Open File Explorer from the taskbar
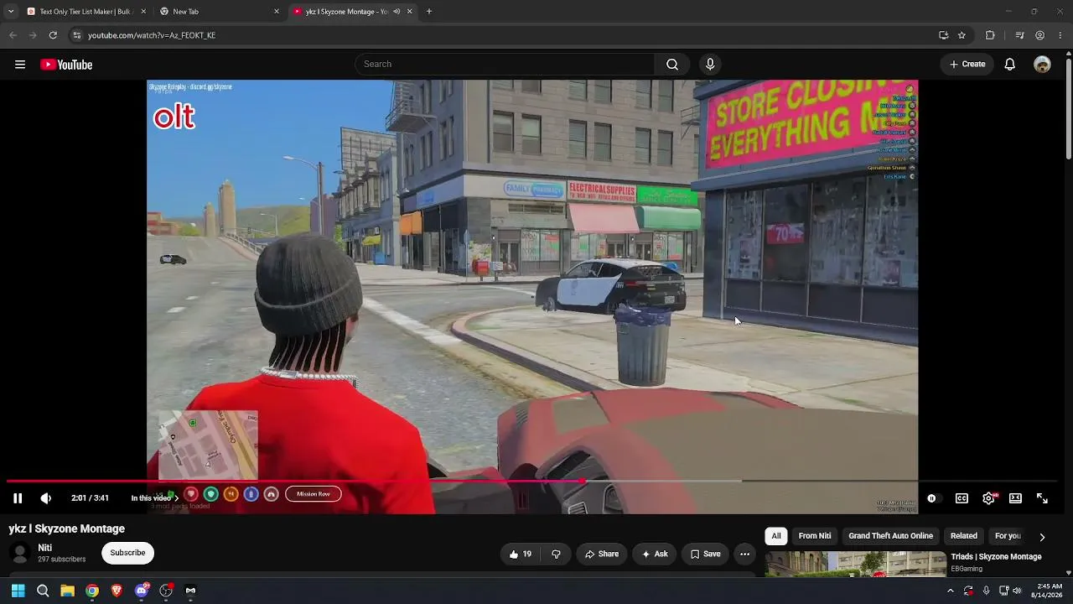1073x604 pixels. click(68, 591)
